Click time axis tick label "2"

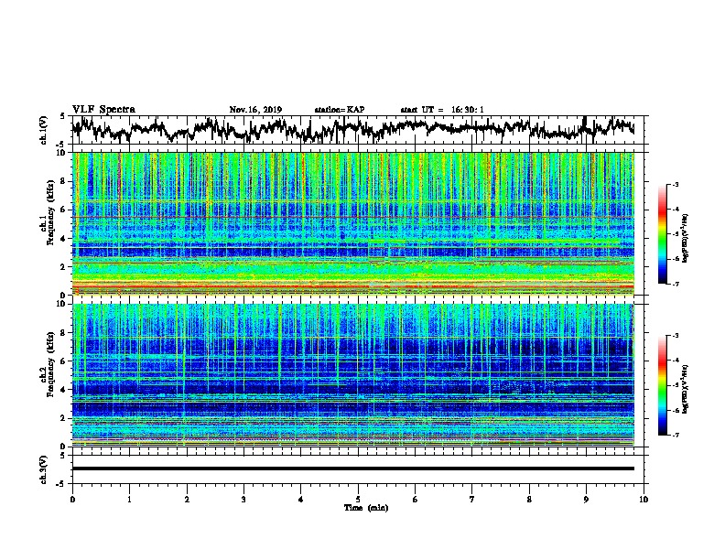pyautogui.click(x=187, y=500)
